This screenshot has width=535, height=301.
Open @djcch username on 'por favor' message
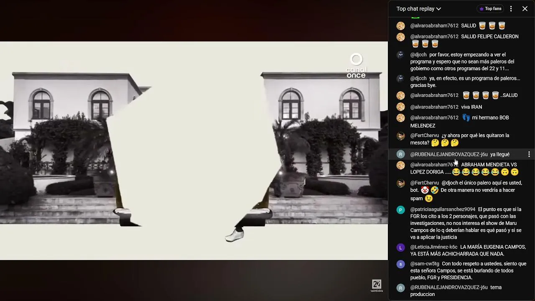point(418,55)
